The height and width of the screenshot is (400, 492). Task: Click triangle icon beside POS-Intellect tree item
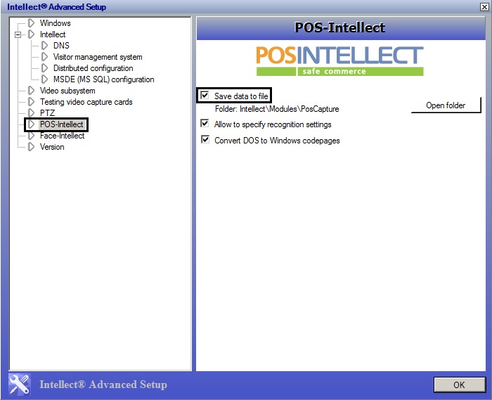pyautogui.click(x=31, y=124)
